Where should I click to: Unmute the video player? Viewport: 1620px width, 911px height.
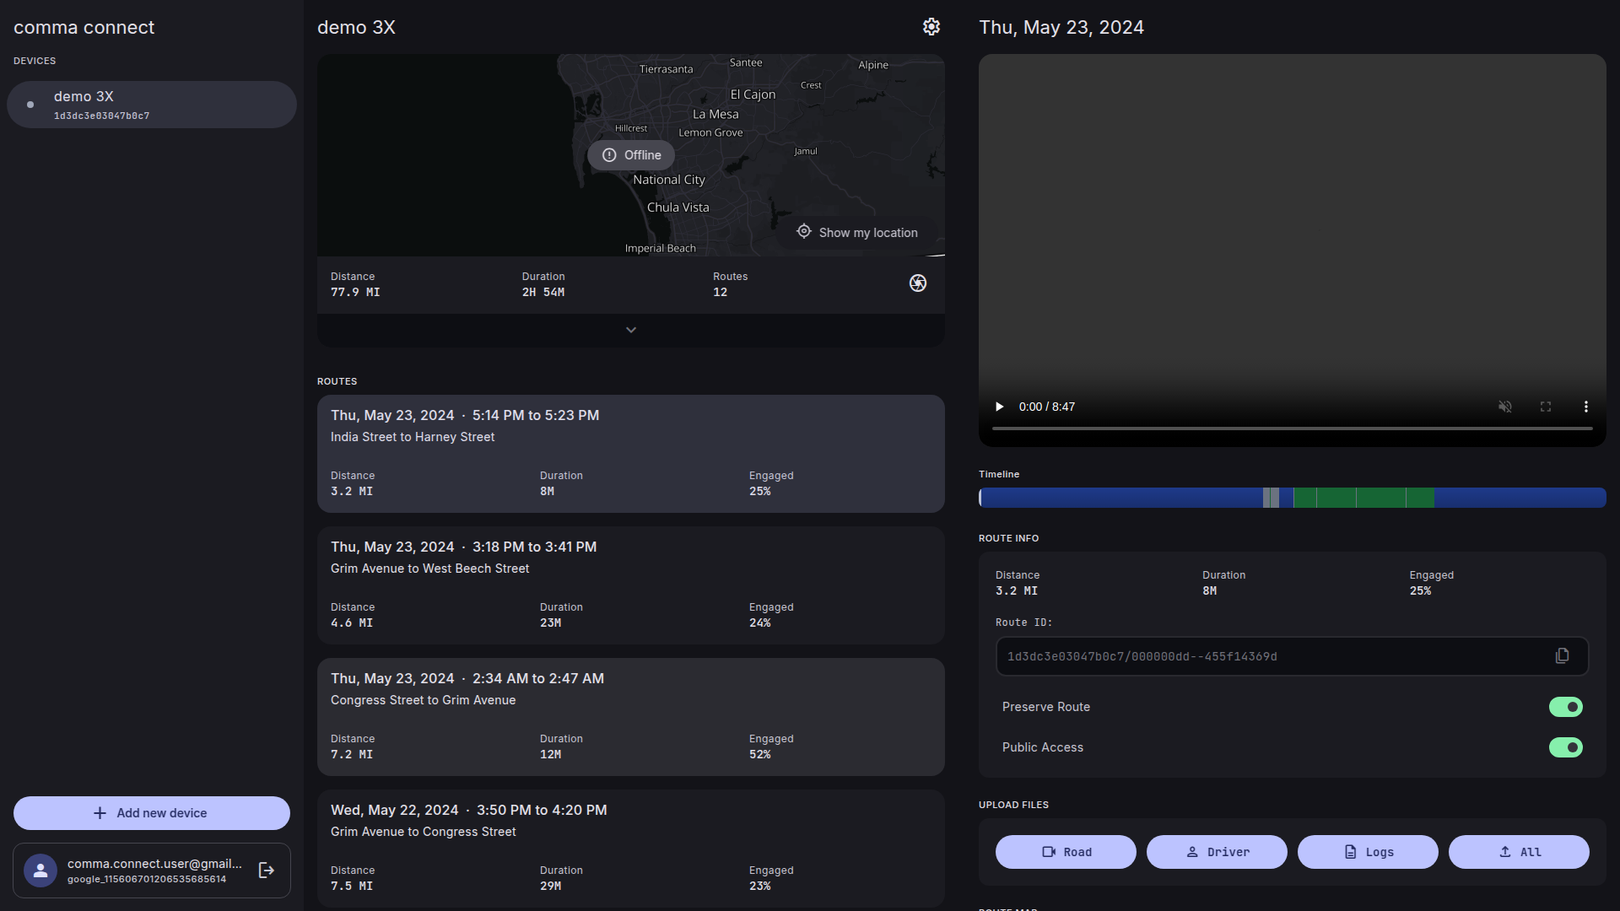pyautogui.click(x=1504, y=407)
